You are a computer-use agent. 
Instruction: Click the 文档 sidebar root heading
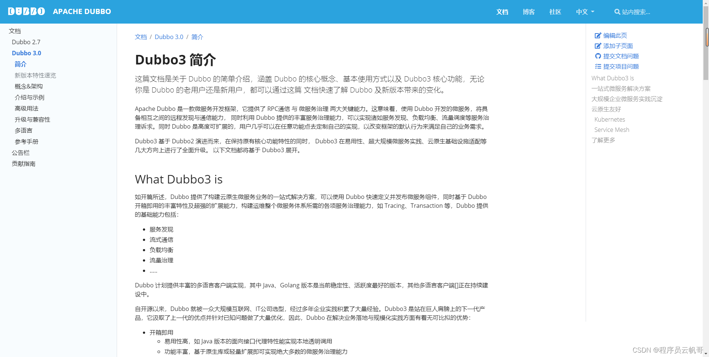pyautogui.click(x=15, y=31)
